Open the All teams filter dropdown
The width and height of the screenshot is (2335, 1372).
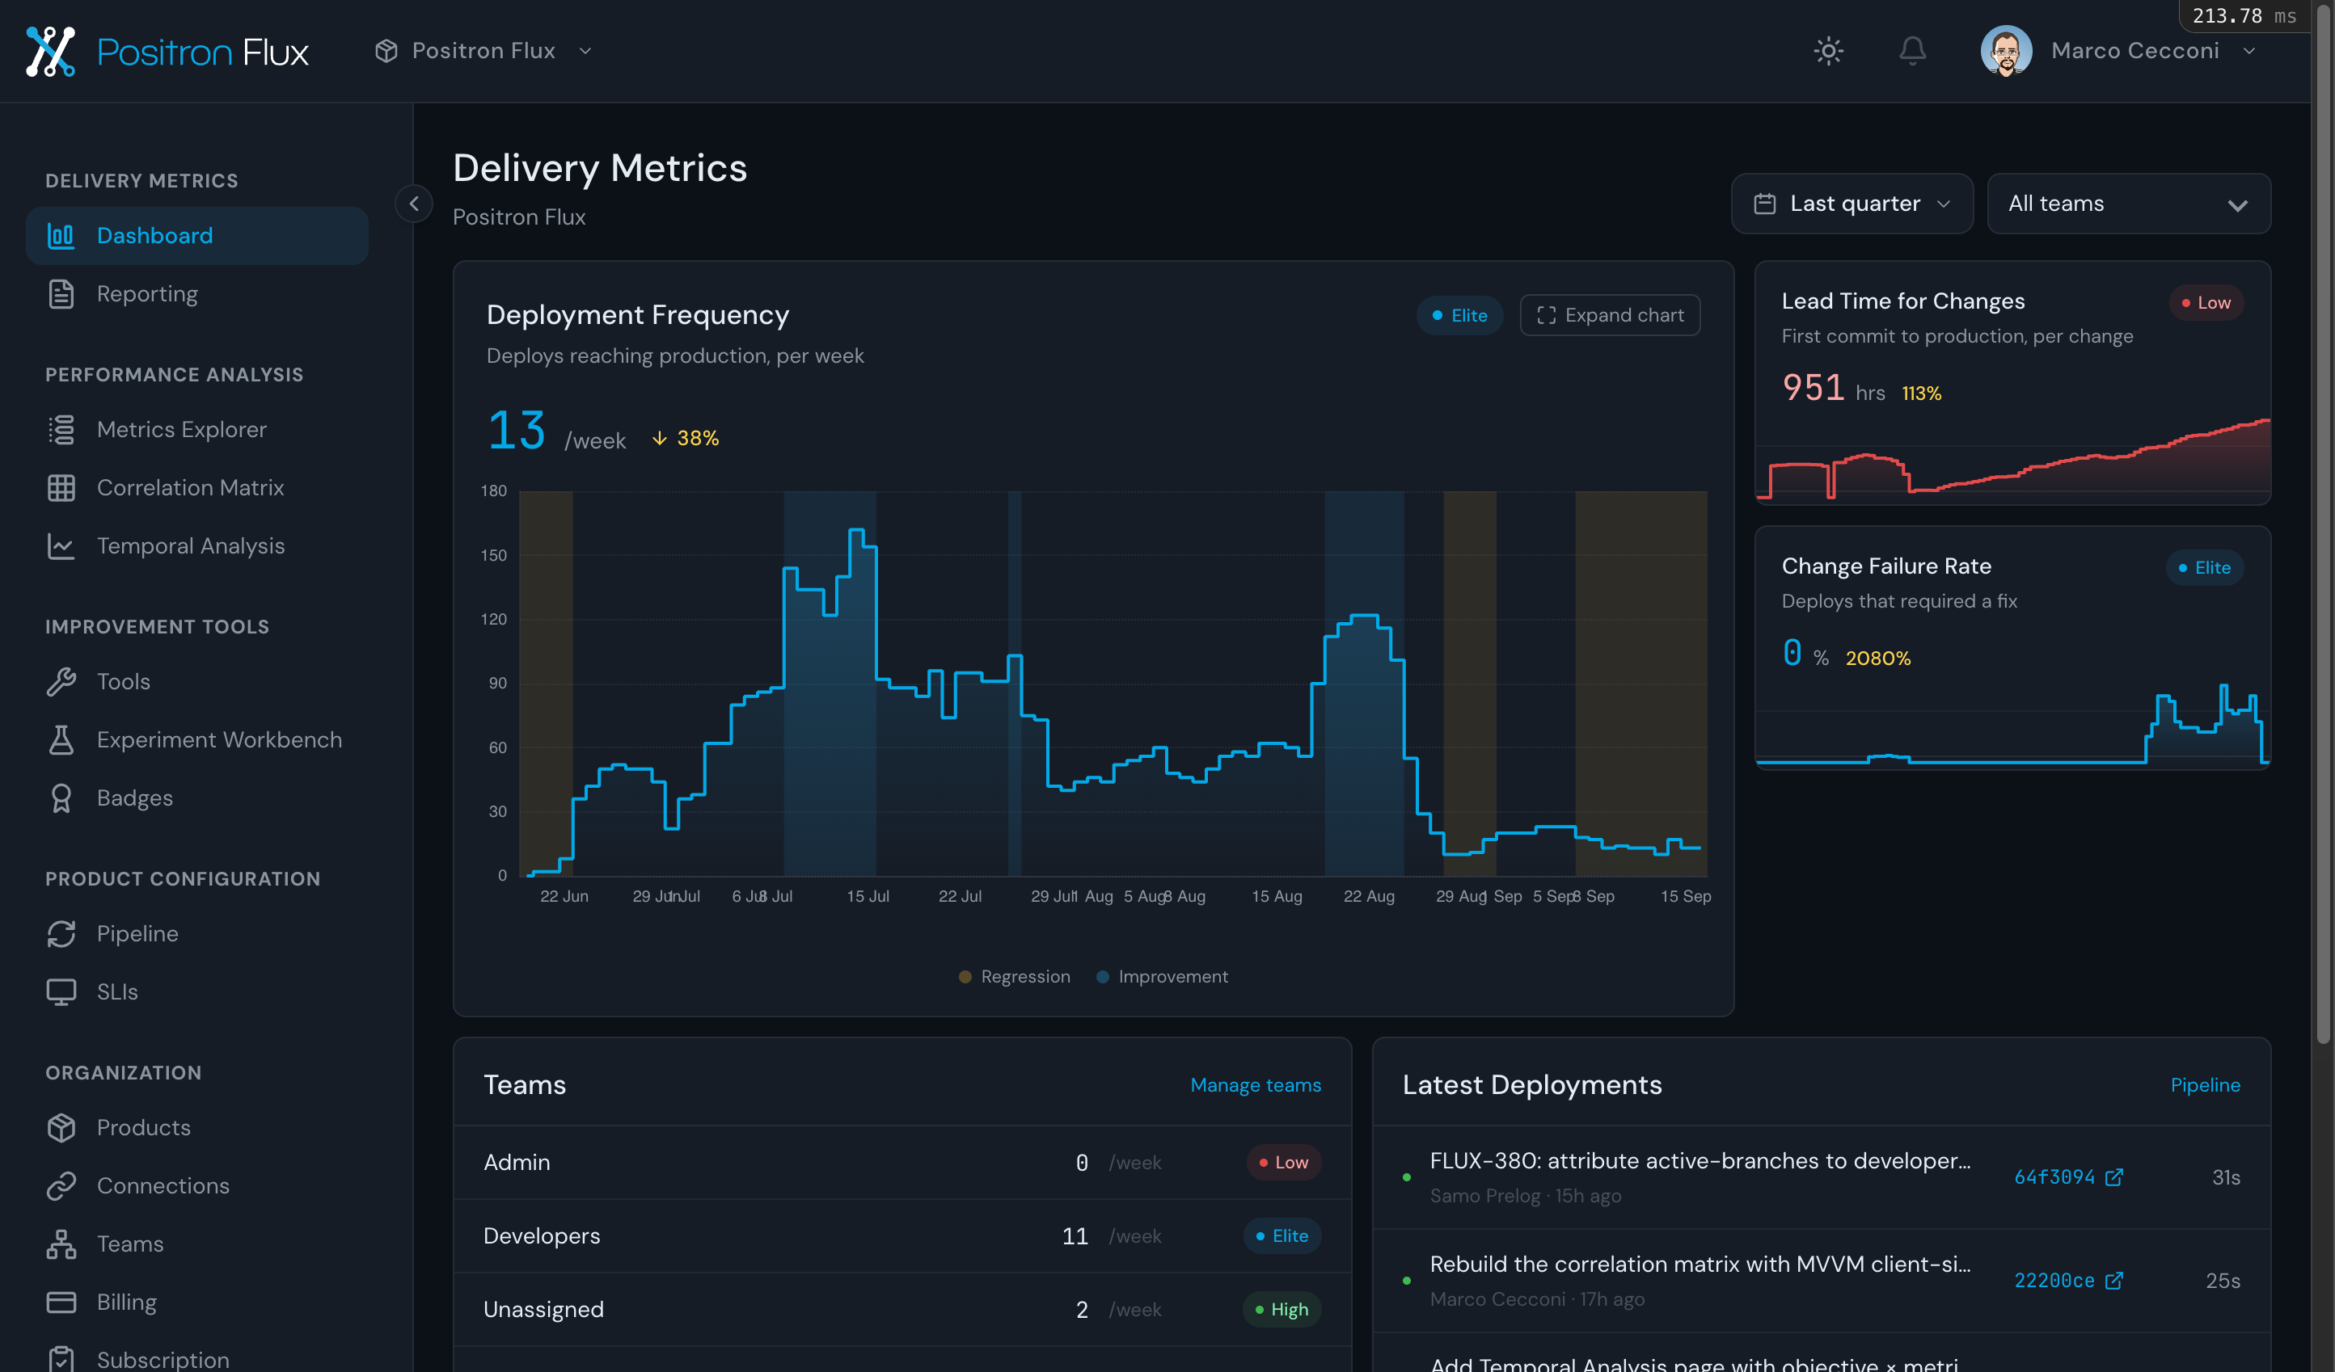2128,204
